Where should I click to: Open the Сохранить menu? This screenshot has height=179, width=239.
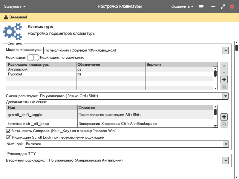(x=182, y=6)
